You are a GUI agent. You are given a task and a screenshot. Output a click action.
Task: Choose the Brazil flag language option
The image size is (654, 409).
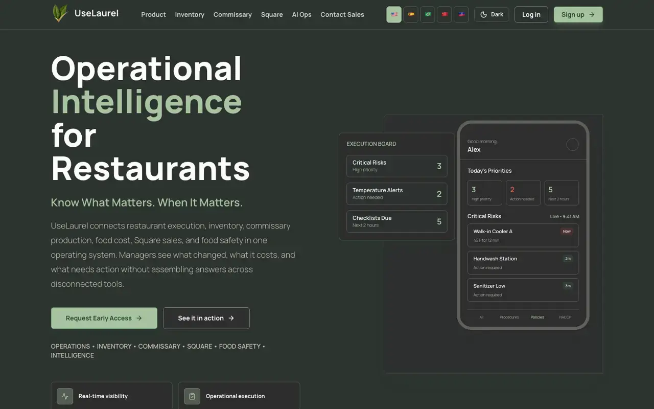click(x=428, y=14)
